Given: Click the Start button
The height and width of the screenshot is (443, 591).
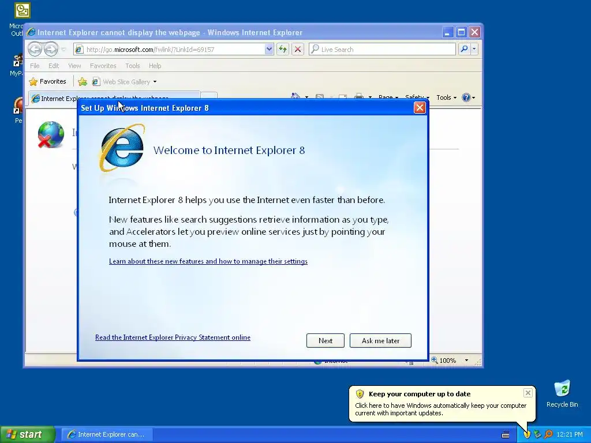Looking at the screenshot, I should point(27,434).
